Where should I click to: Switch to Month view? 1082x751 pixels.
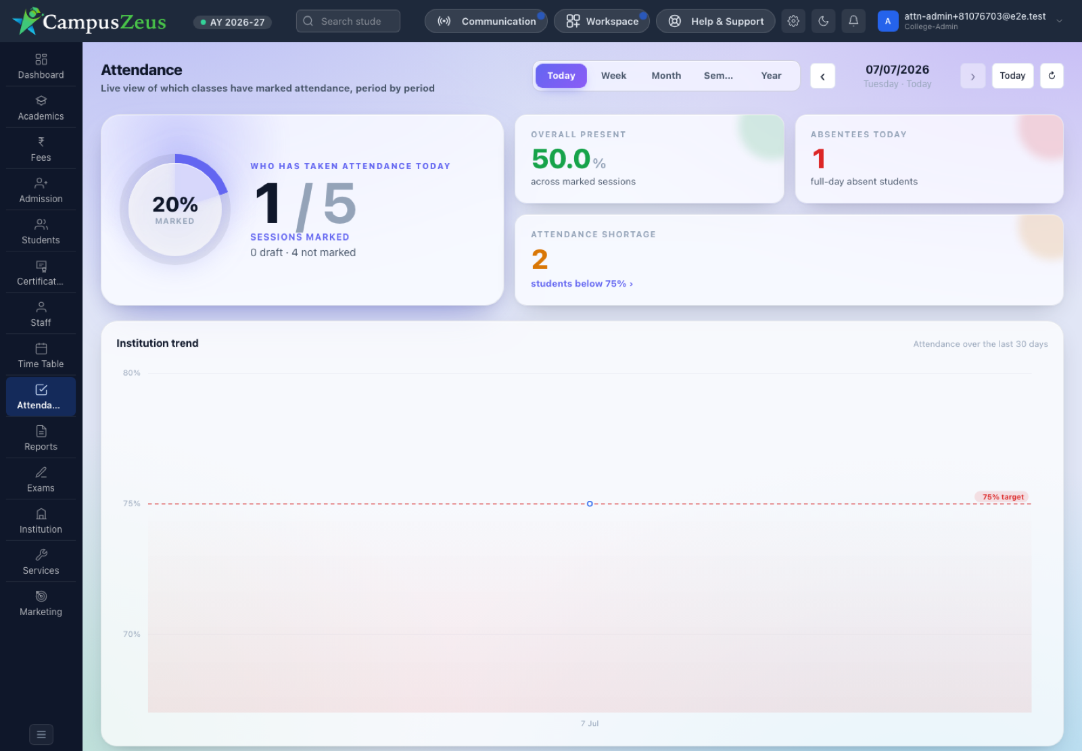click(x=666, y=76)
